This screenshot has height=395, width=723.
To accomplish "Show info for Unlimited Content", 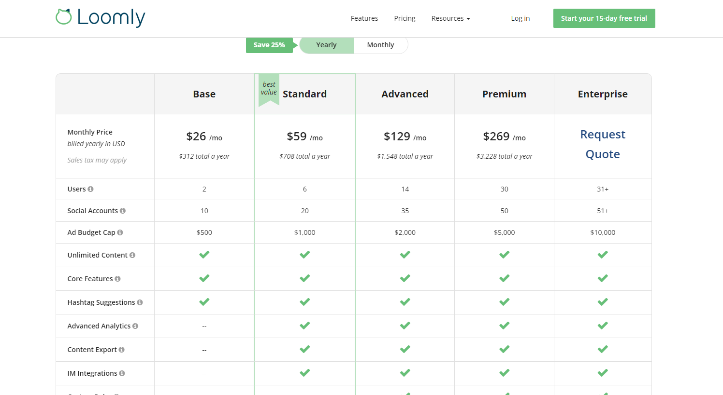I will click(x=132, y=255).
